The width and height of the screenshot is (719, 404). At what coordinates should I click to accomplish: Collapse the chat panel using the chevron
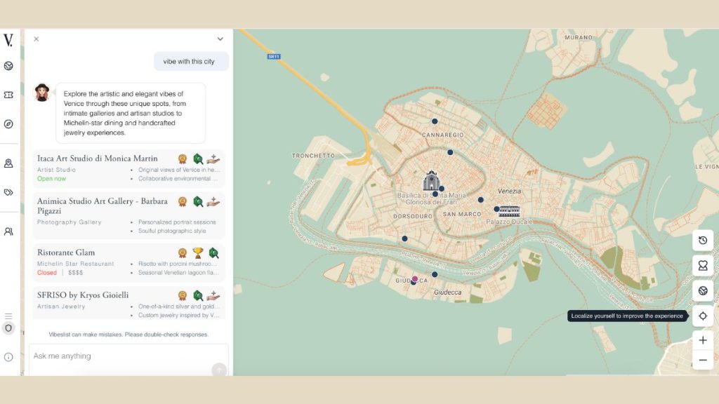tap(220, 39)
